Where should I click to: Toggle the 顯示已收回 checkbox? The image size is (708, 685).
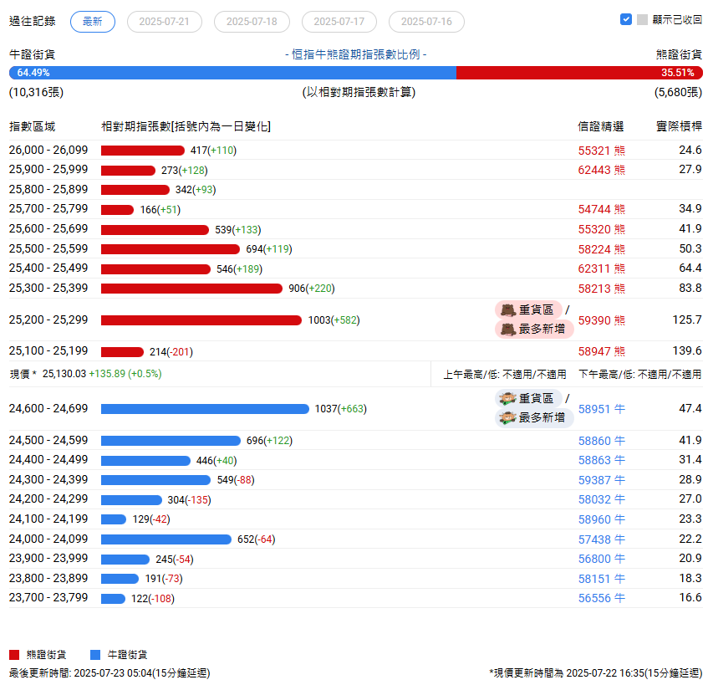626,19
